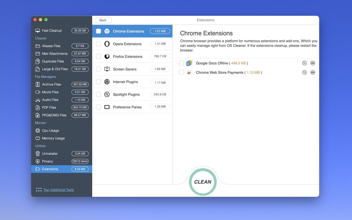
Task: Toggle eye icon for Google Docs Offline
Action: (313, 63)
